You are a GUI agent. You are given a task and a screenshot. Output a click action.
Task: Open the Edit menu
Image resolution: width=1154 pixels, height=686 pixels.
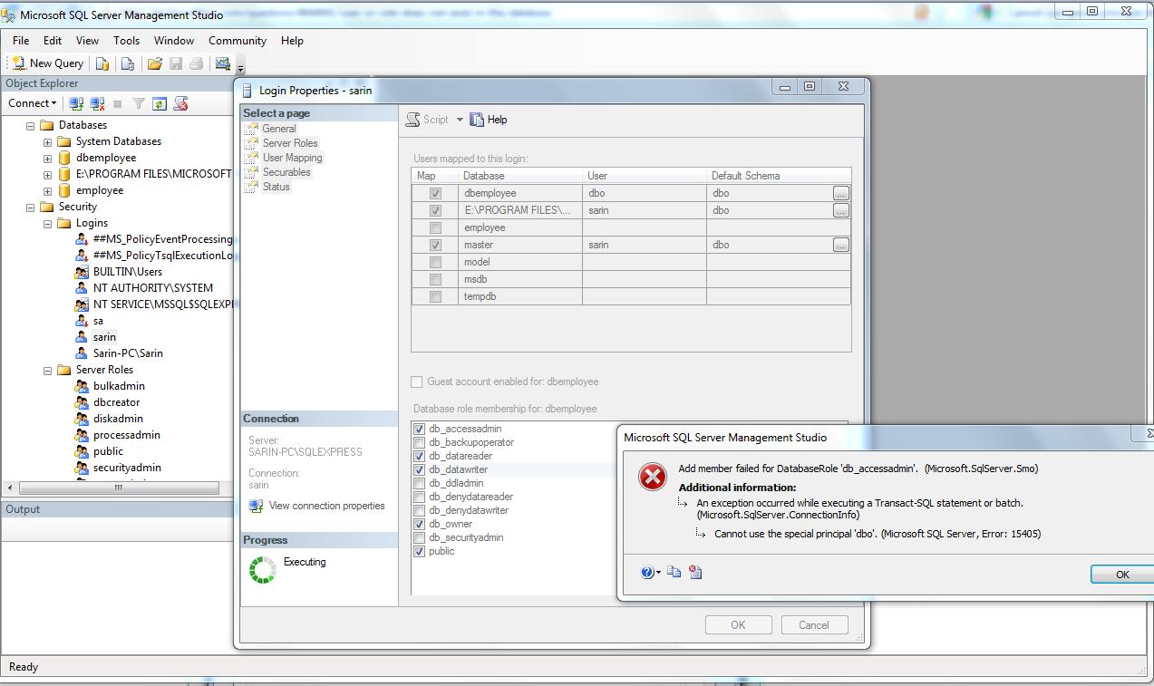(x=53, y=41)
